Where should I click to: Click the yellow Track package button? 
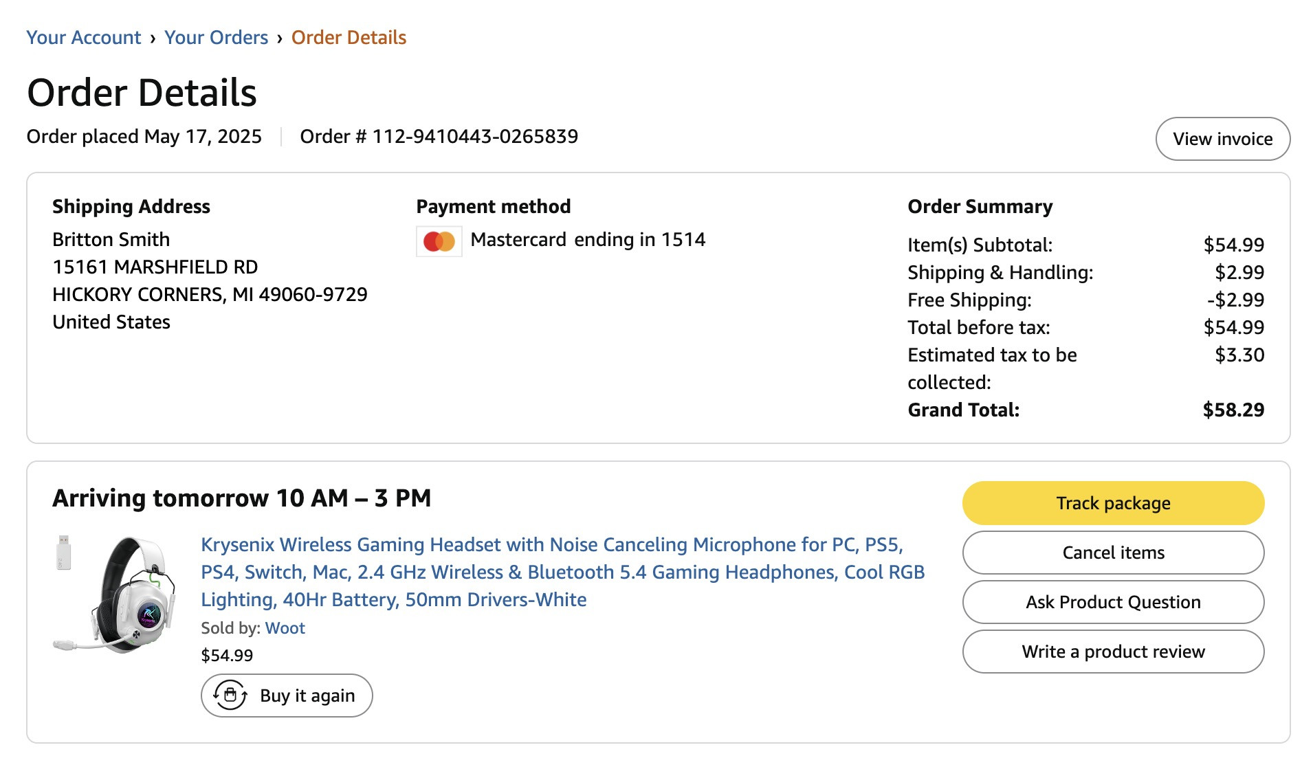point(1113,503)
